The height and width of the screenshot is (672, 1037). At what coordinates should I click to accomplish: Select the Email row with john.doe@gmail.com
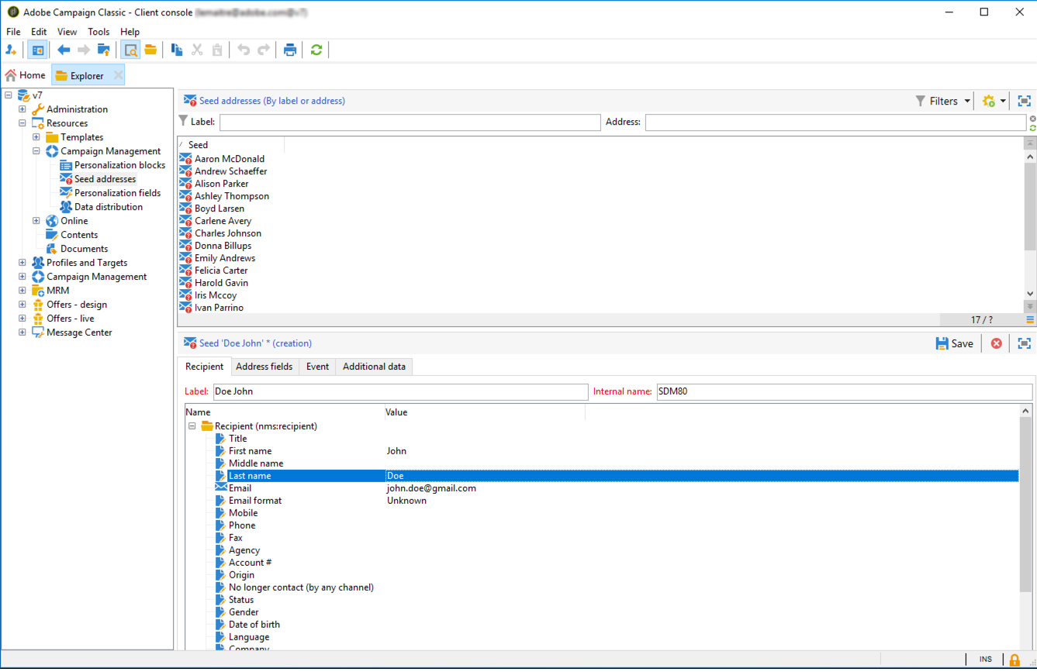[x=617, y=488]
